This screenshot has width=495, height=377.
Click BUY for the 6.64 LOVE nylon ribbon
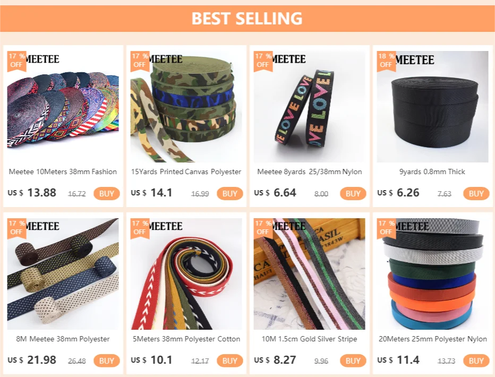pyautogui.click(x=353, y=193)
